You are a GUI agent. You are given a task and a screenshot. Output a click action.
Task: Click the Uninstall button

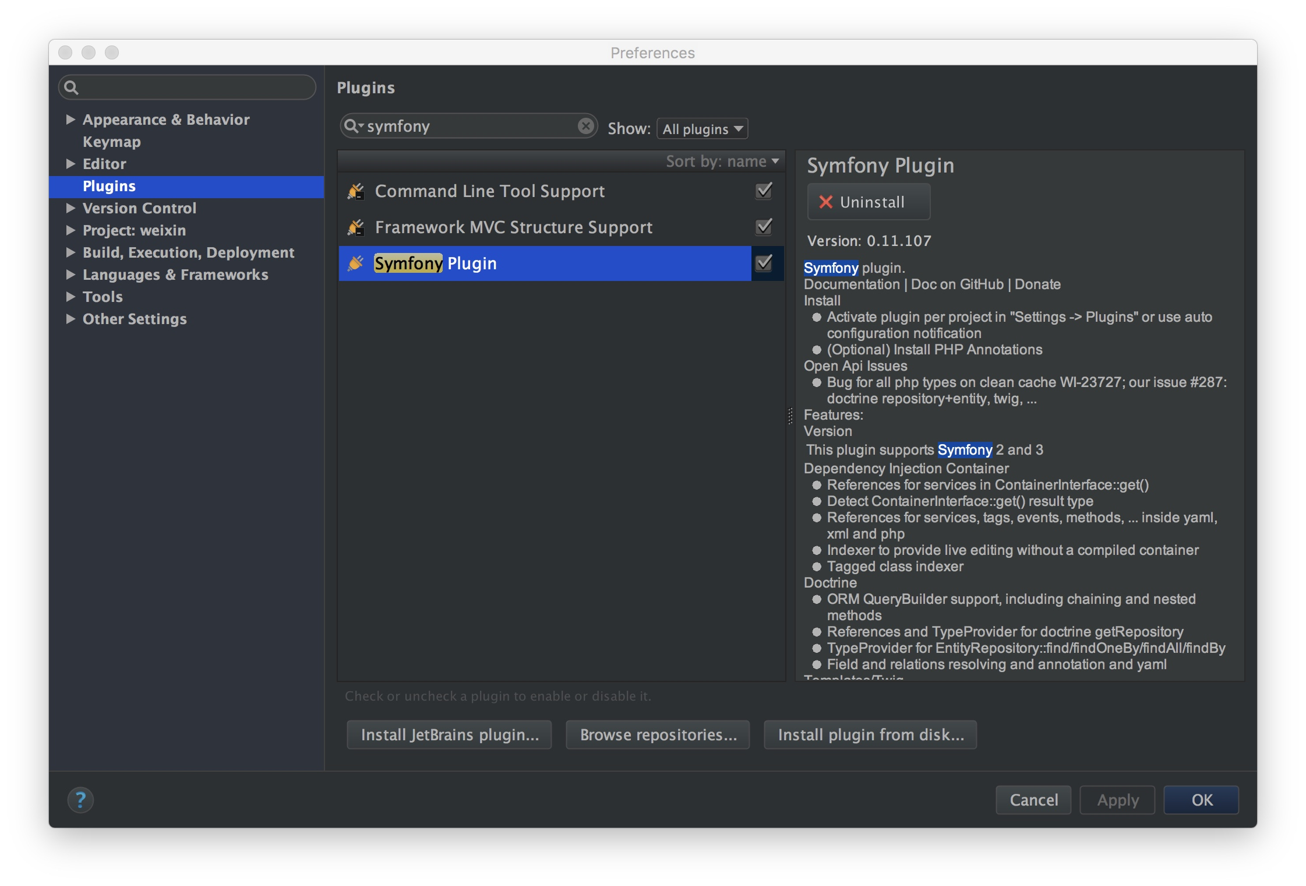869,202
